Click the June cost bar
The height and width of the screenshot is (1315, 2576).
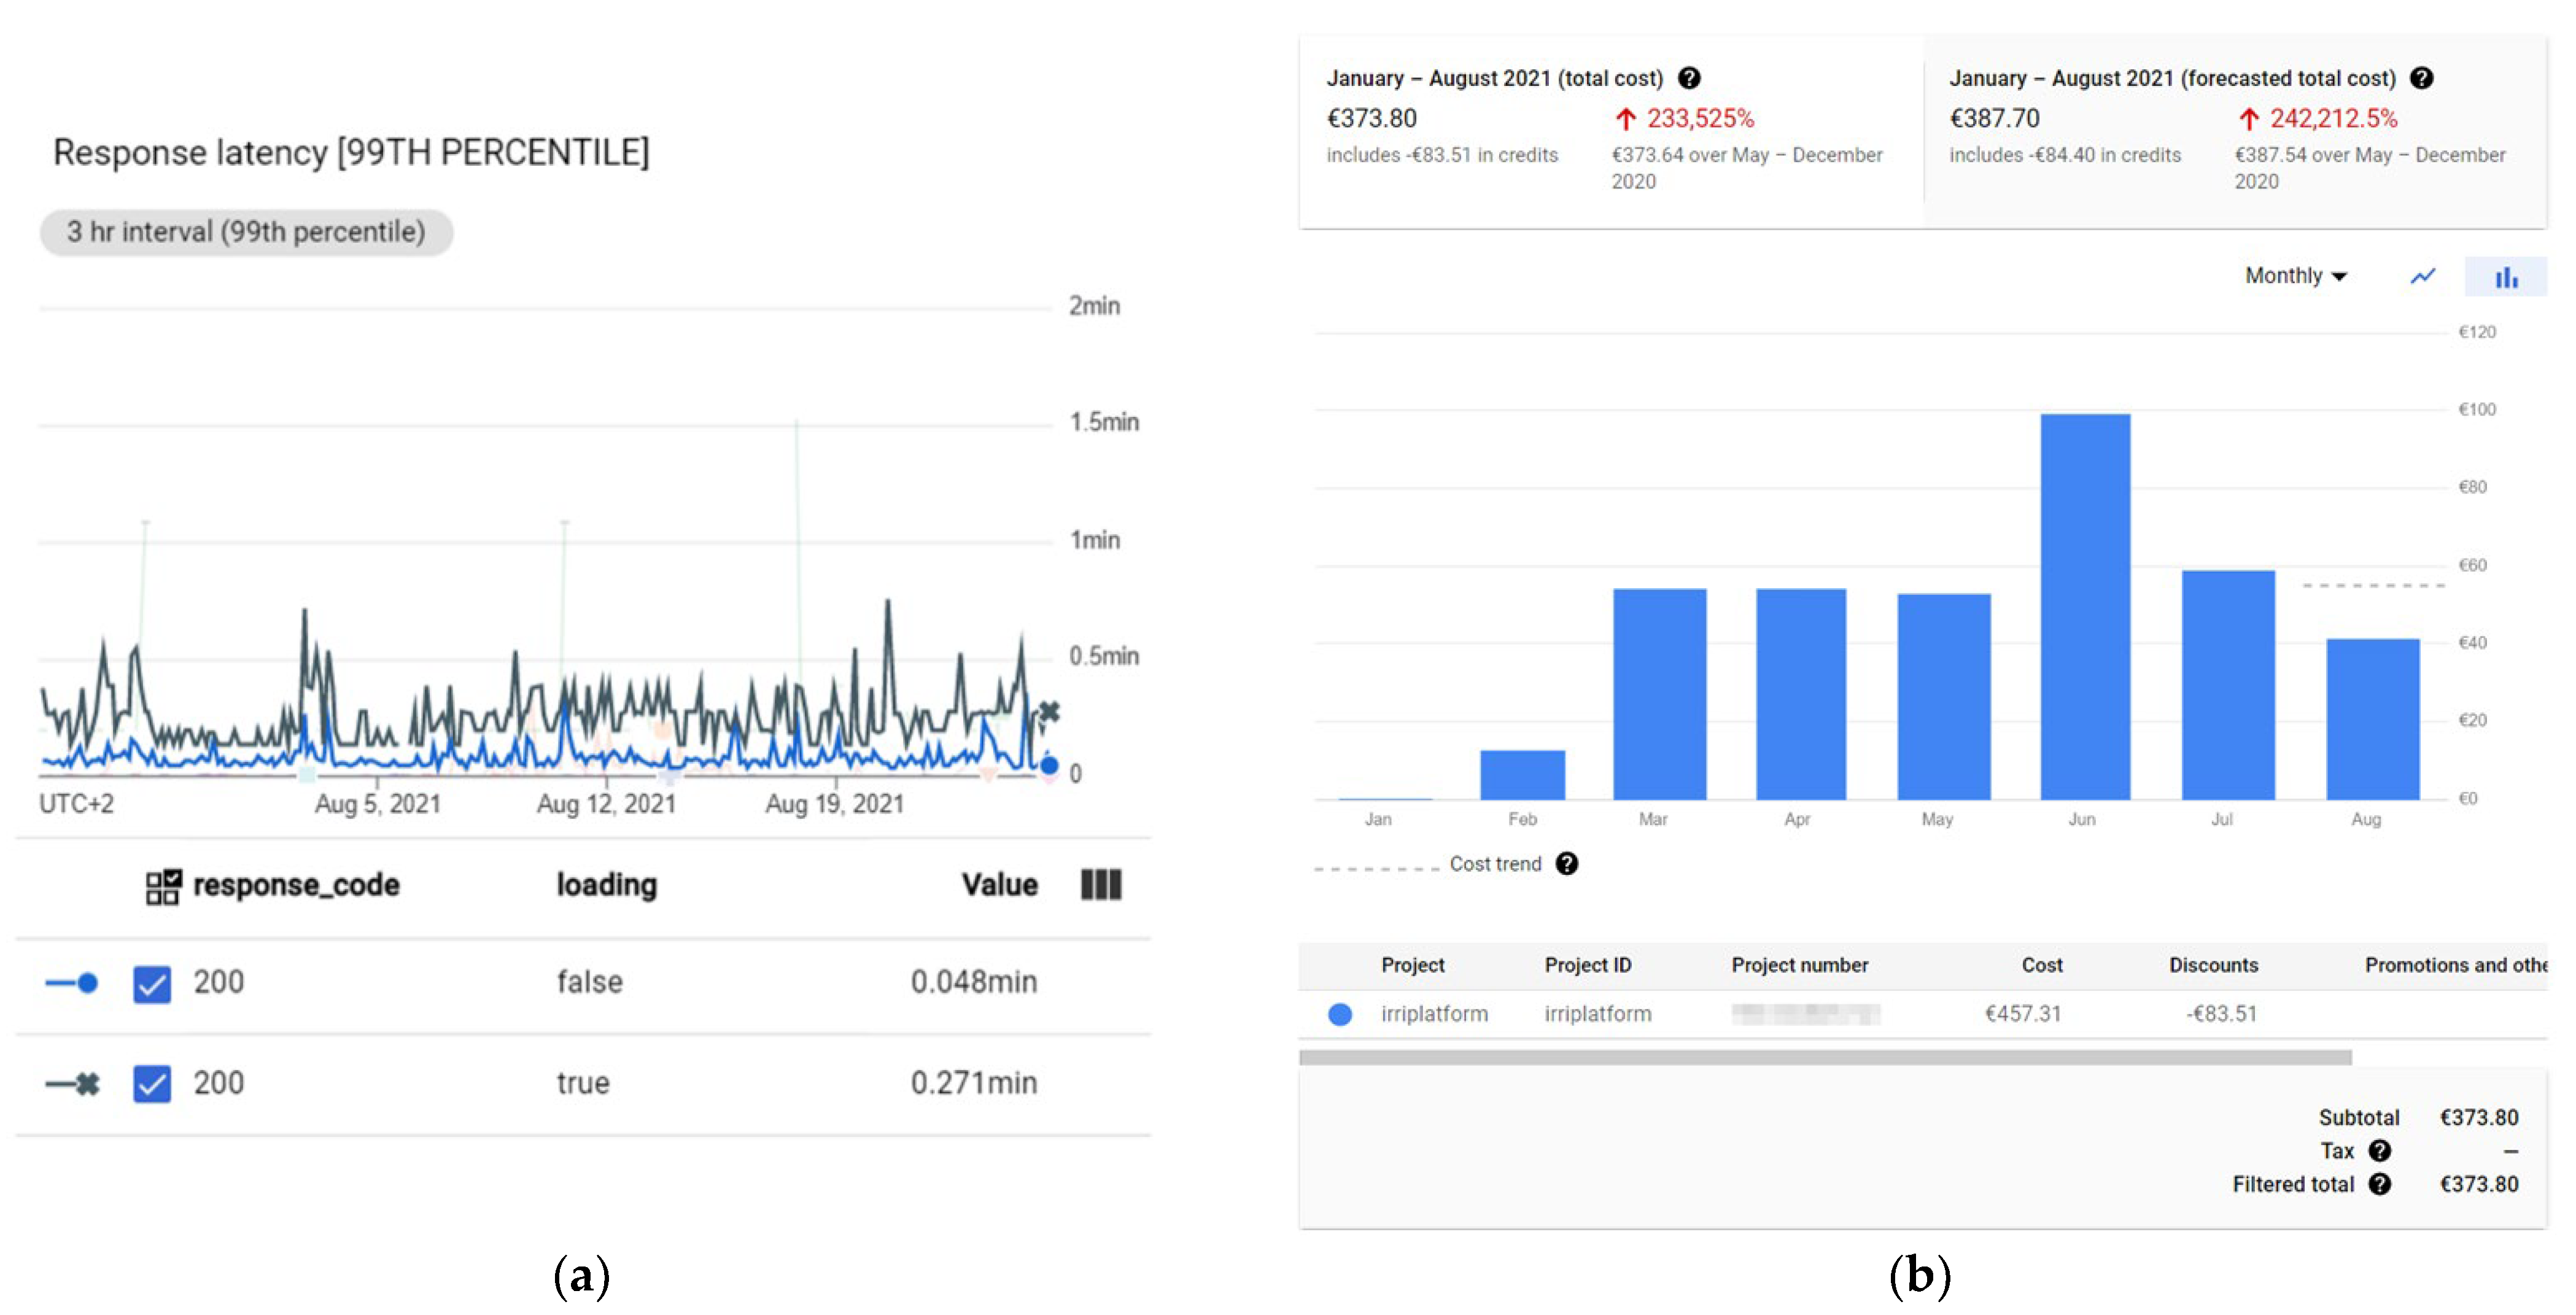(2085, 606)
